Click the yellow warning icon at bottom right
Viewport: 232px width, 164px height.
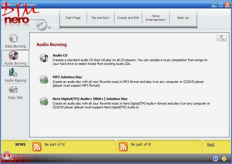coord(224,159)
